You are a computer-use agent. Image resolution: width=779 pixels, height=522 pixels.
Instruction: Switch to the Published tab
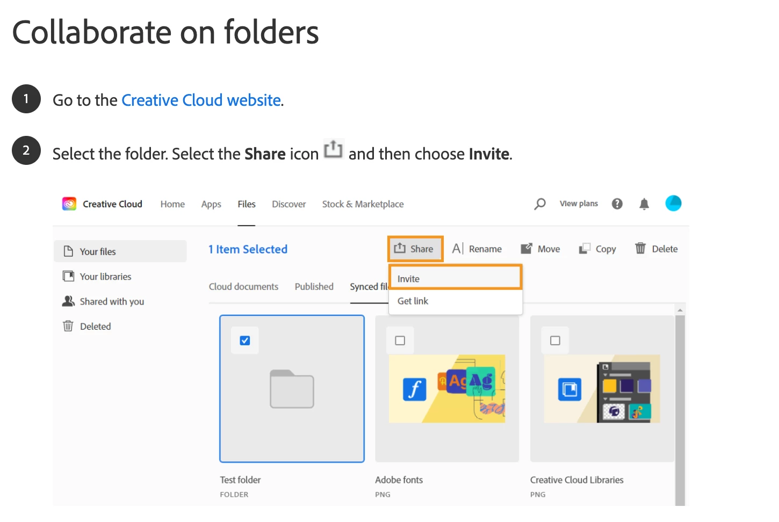click(314, 287)
